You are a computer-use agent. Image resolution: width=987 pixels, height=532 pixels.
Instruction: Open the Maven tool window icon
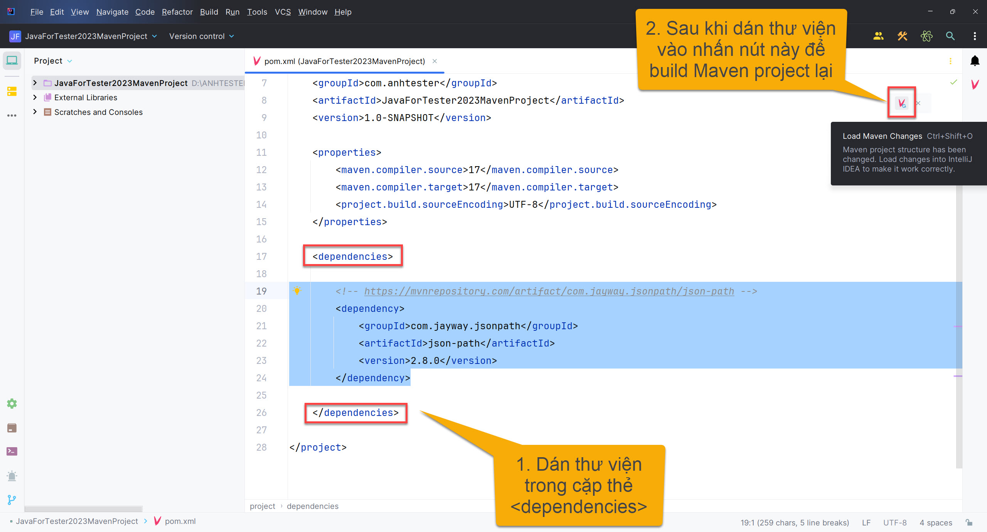(975, 84)
